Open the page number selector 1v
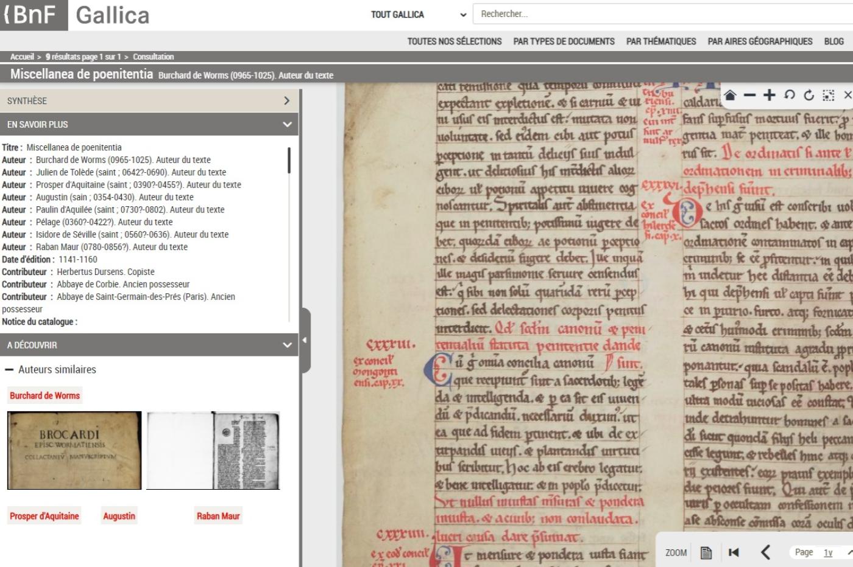The image size is (853, 567). point(828,552)
